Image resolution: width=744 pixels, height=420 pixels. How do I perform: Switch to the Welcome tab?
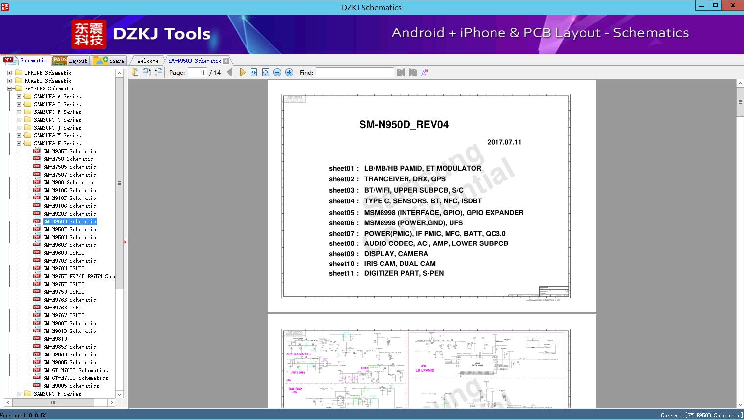point(147,61)
